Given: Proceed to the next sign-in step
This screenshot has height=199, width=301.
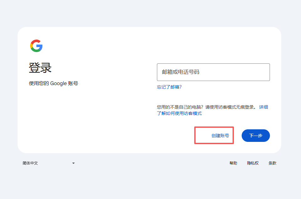Looking at the screenshot, I should click(x=255, y=135).
